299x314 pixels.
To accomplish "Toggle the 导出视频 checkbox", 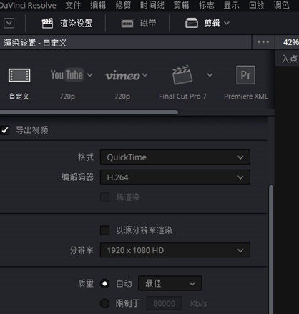I will pyautogui.click(x=5, y=130).
